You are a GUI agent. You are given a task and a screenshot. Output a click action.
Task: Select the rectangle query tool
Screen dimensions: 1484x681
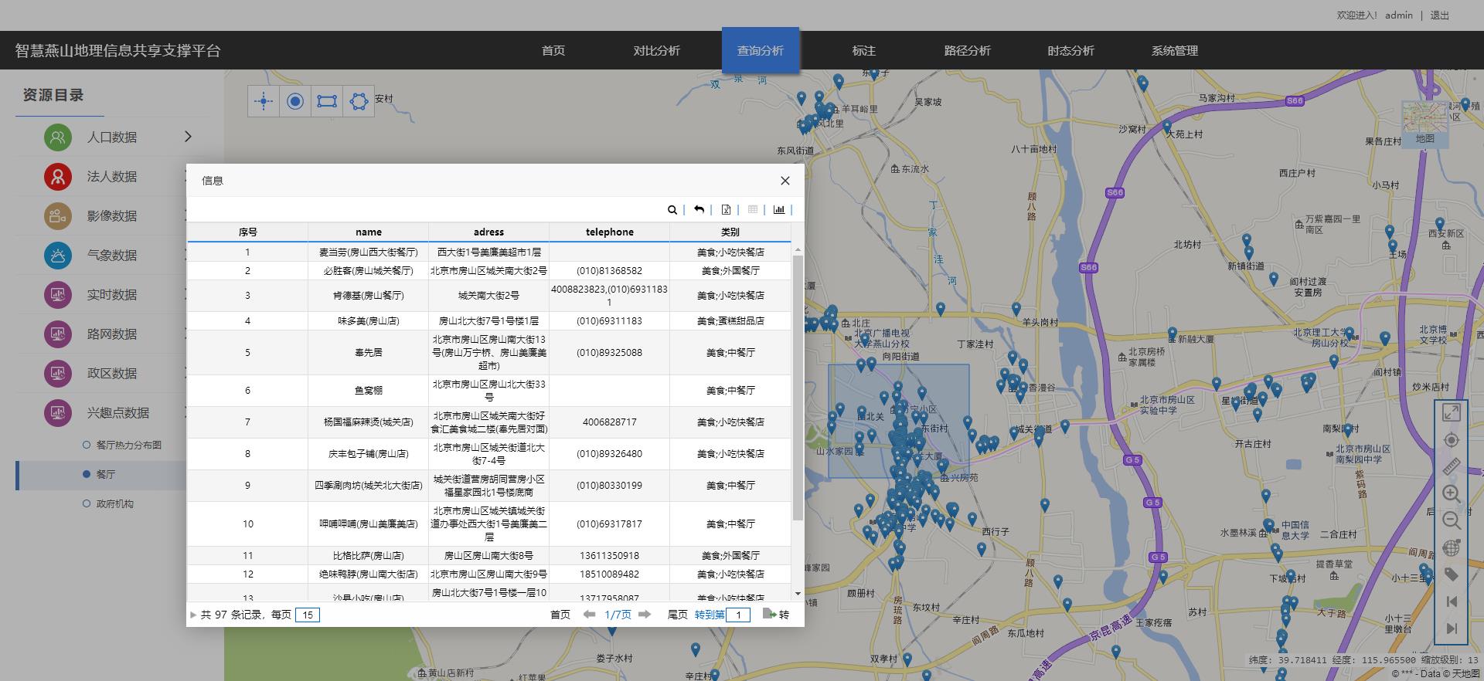coord(327,101)
